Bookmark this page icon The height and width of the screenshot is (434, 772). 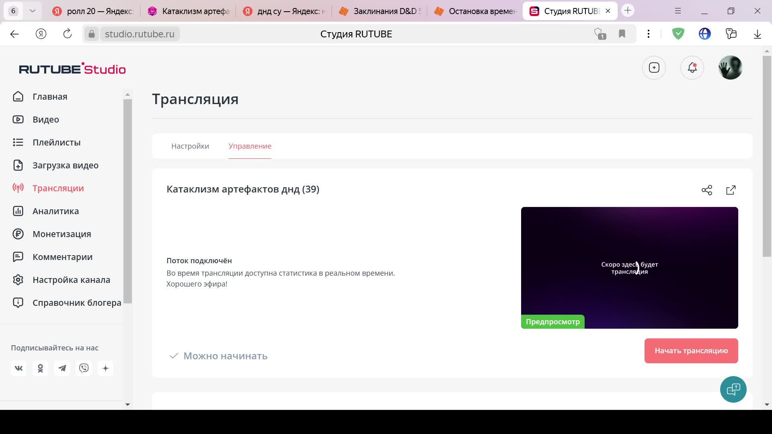point(622,34)
